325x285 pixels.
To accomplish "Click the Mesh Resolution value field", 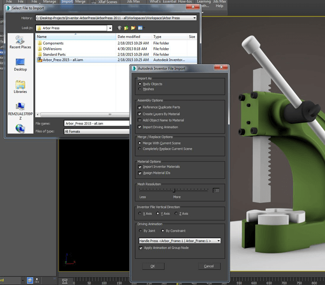I will pos(216,190).
